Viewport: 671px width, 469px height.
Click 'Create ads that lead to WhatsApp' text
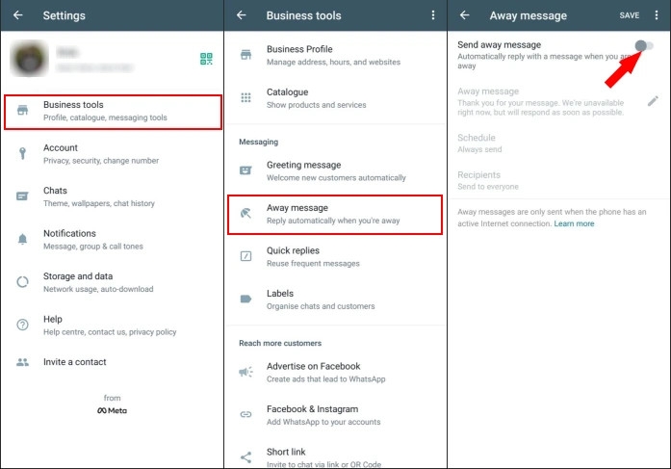click(325, 379)
